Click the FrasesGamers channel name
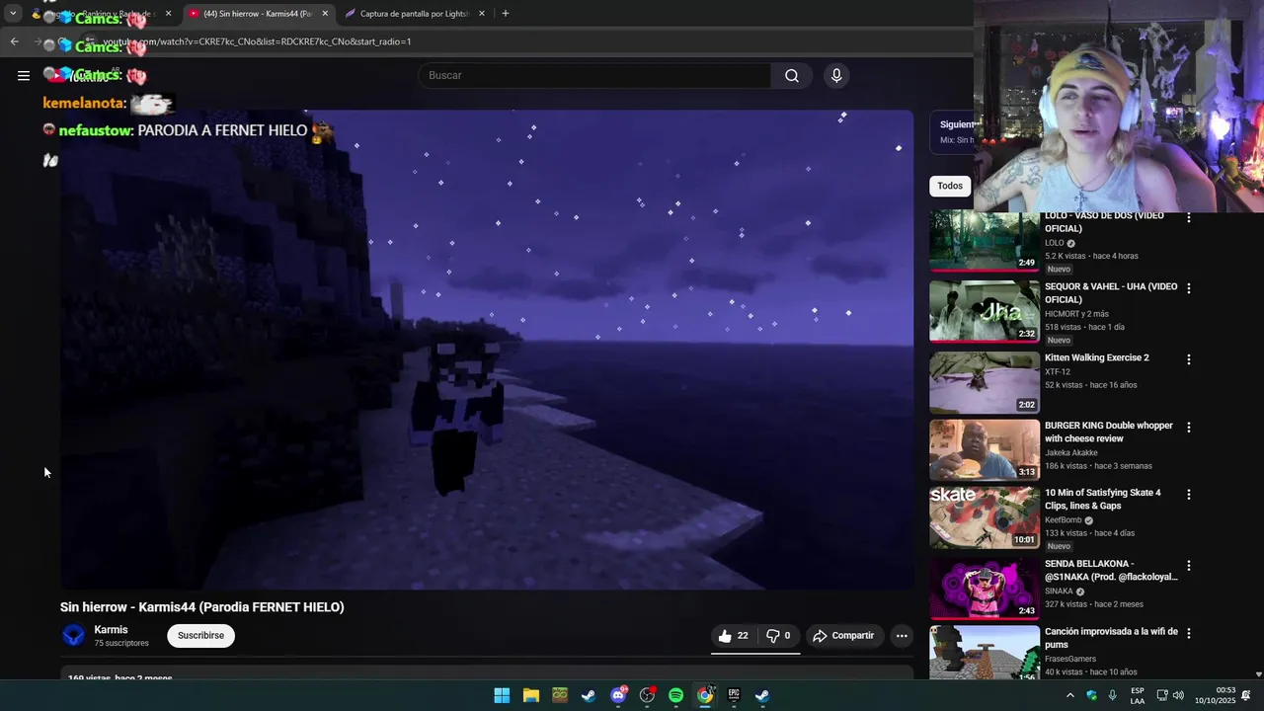1264x711 pixels. point(1070,659)
